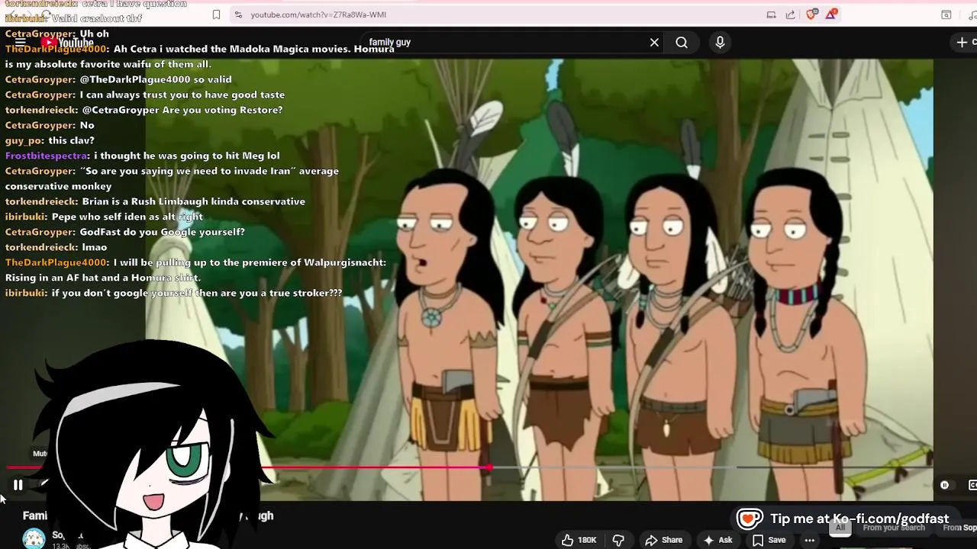Screen dimensions: 977x549
Task: Select the From your search chip
Action: pos(894,528)
